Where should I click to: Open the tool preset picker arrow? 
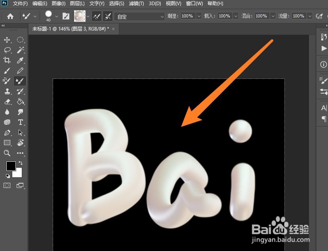coord(35,16)
